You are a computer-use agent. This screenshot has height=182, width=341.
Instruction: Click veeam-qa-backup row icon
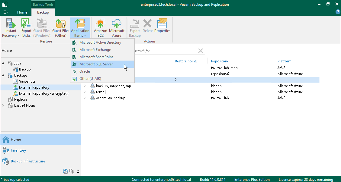point(92,98)
